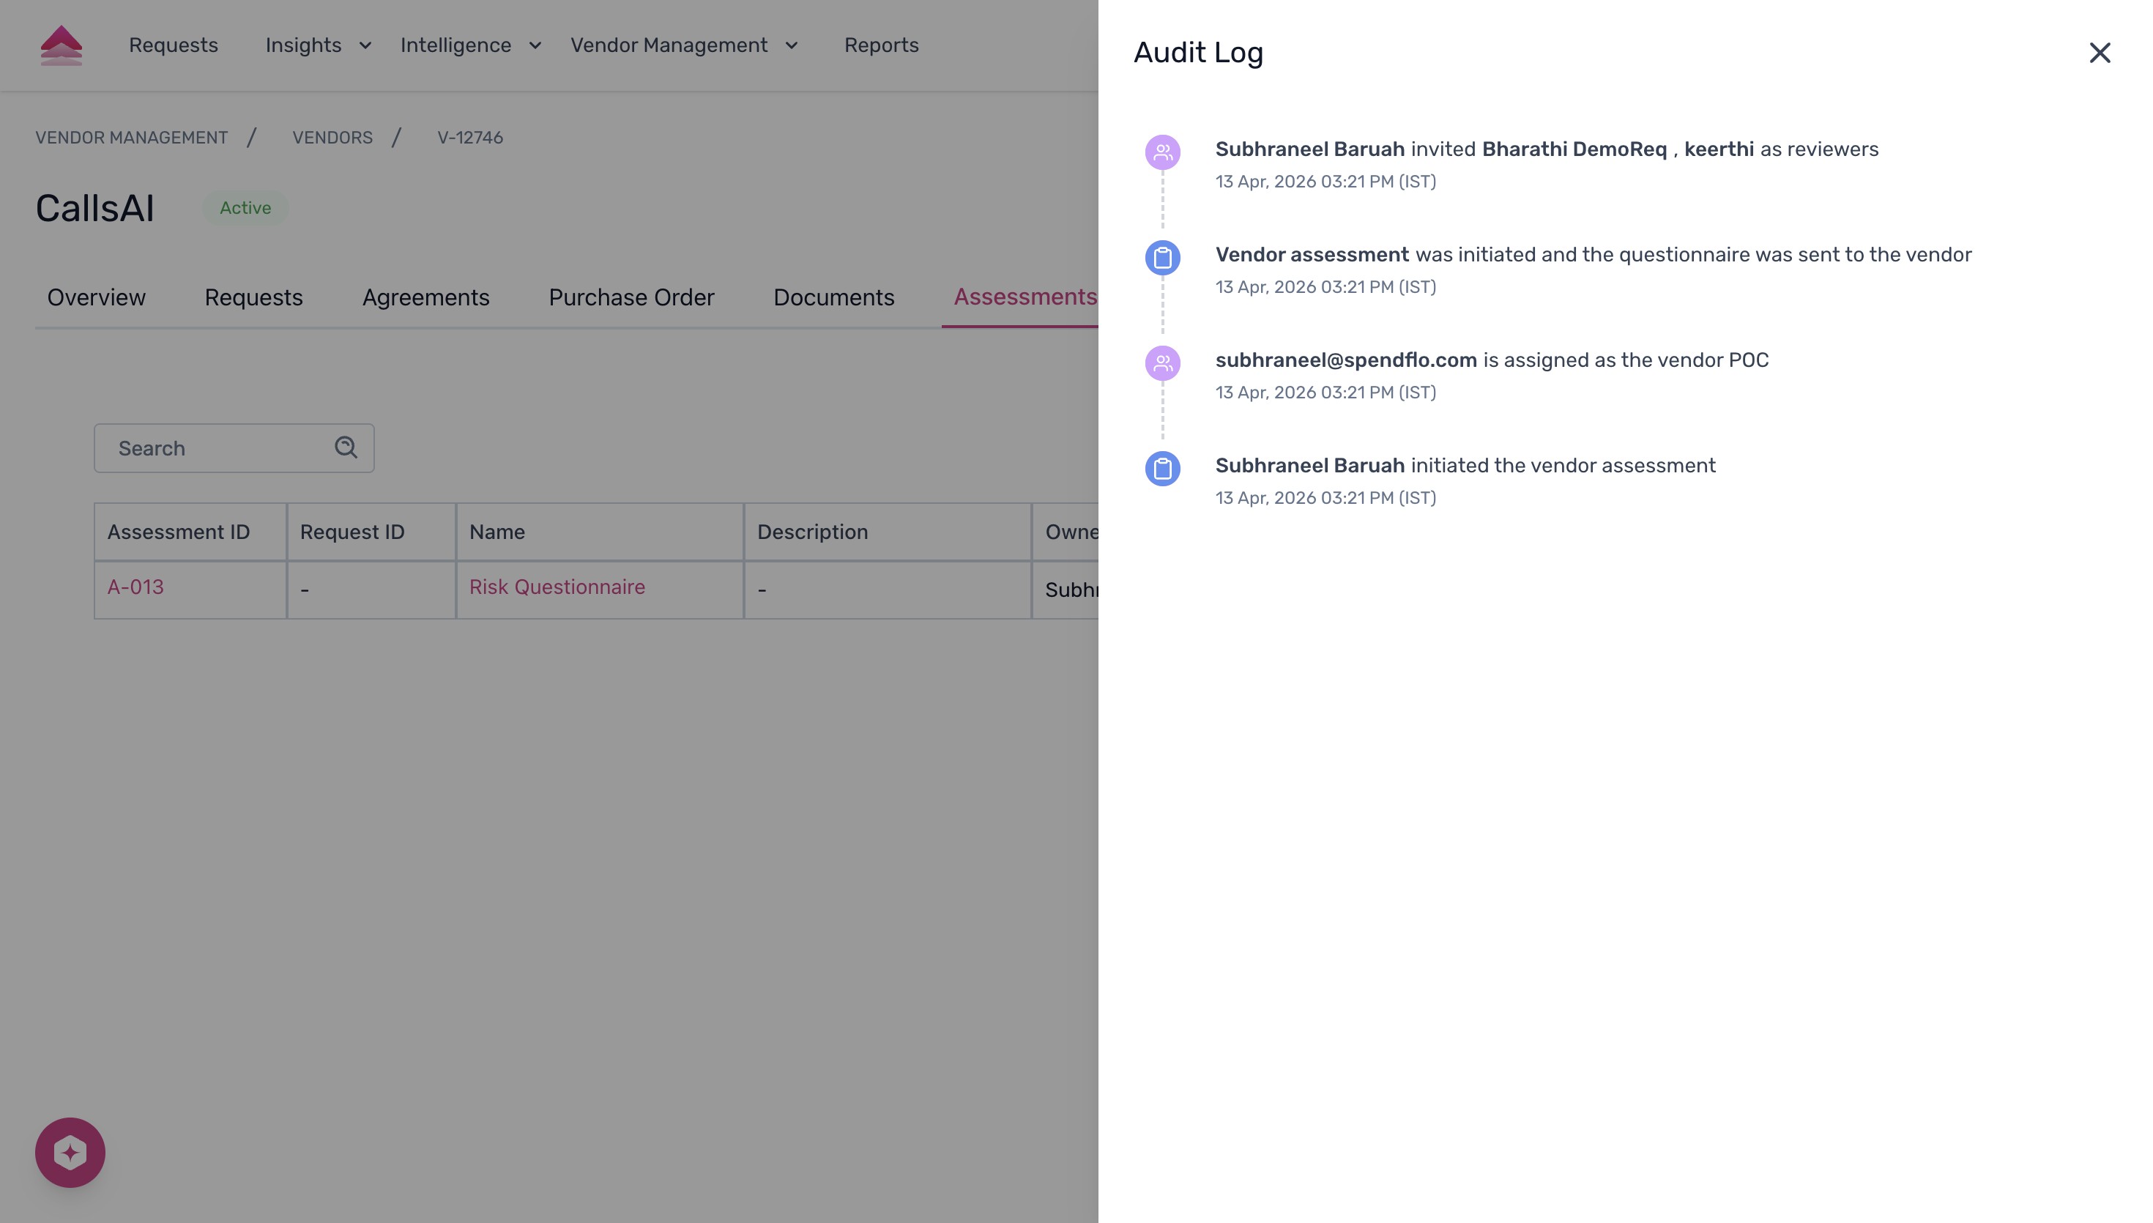Click the reviewers audit event icon
The height and width of the screenshot is (1223, 2153).
tap(1163, 152)
